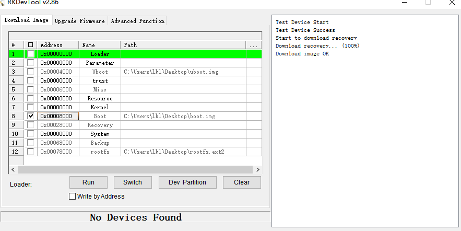
Task: Open Dev Partition button
Action: tap(187, 182)
